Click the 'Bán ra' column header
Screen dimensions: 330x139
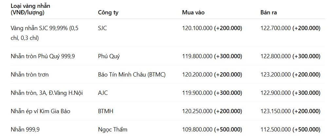268,13
